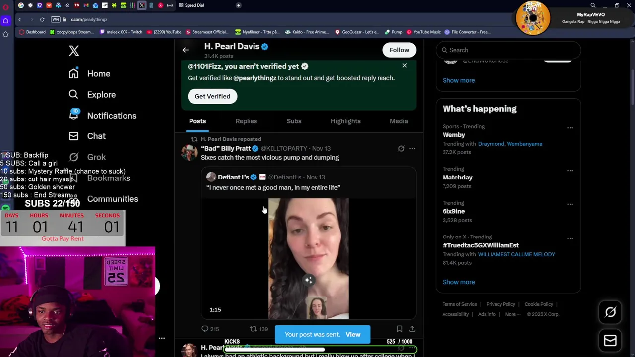Open Defiant L's quoted post author
Viewport: 635px width, 357px height.
click(233, 177)
